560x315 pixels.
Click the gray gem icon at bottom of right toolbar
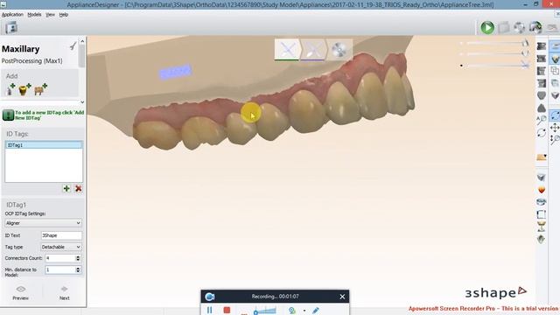pyautogui.click(x=542, y=239)
